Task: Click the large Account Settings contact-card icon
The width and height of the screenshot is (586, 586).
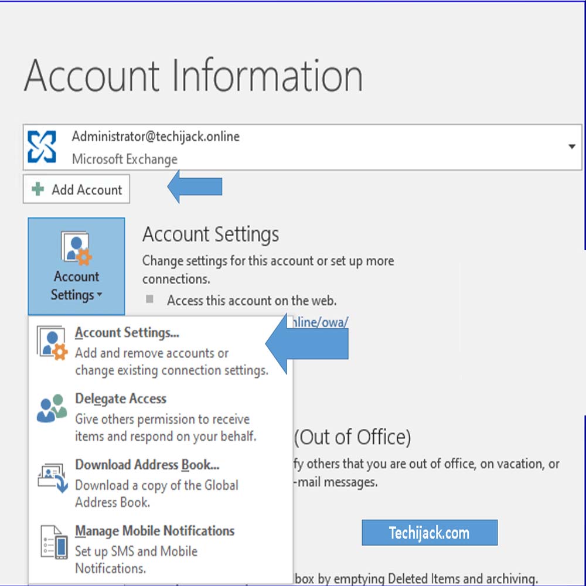Action: [76, 246]
